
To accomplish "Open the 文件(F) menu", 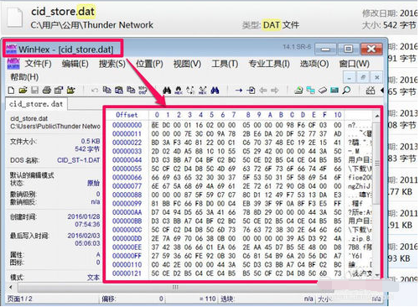I will click(39, 64).
